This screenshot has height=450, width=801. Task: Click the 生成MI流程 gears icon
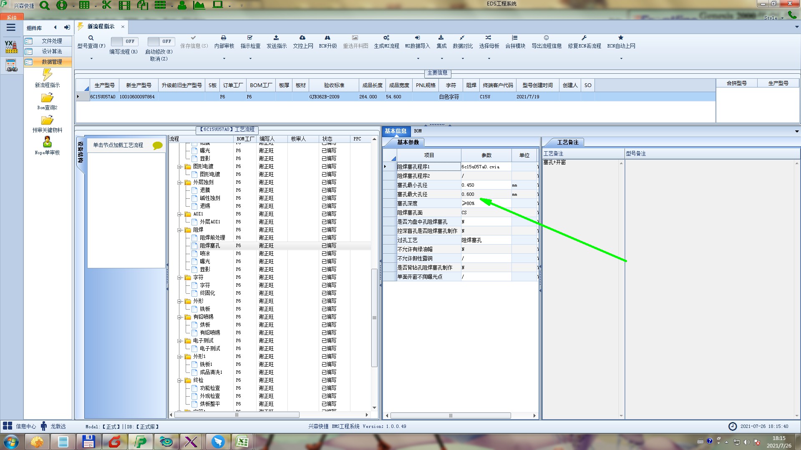click(x=386, y=38)
